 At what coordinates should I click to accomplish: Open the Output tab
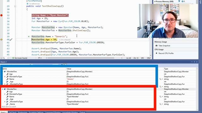point(82,112)
